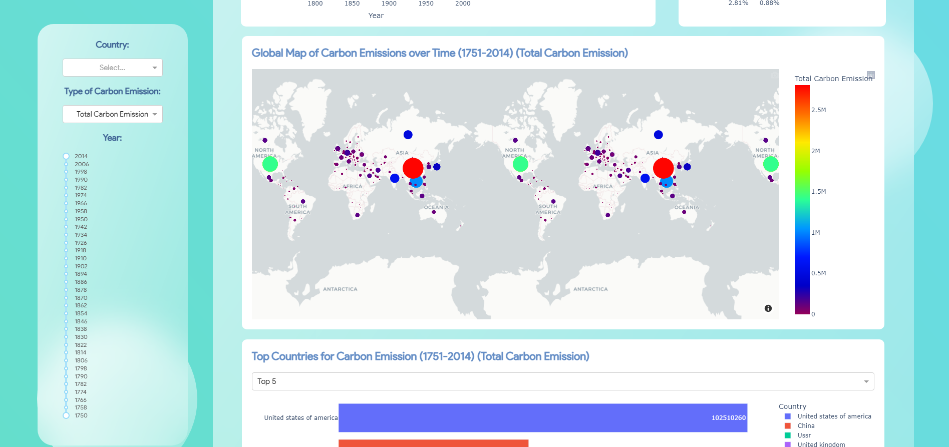Toggle United states of america legend entry
Screen dimensions: 949x447
(x=834, y=416)
